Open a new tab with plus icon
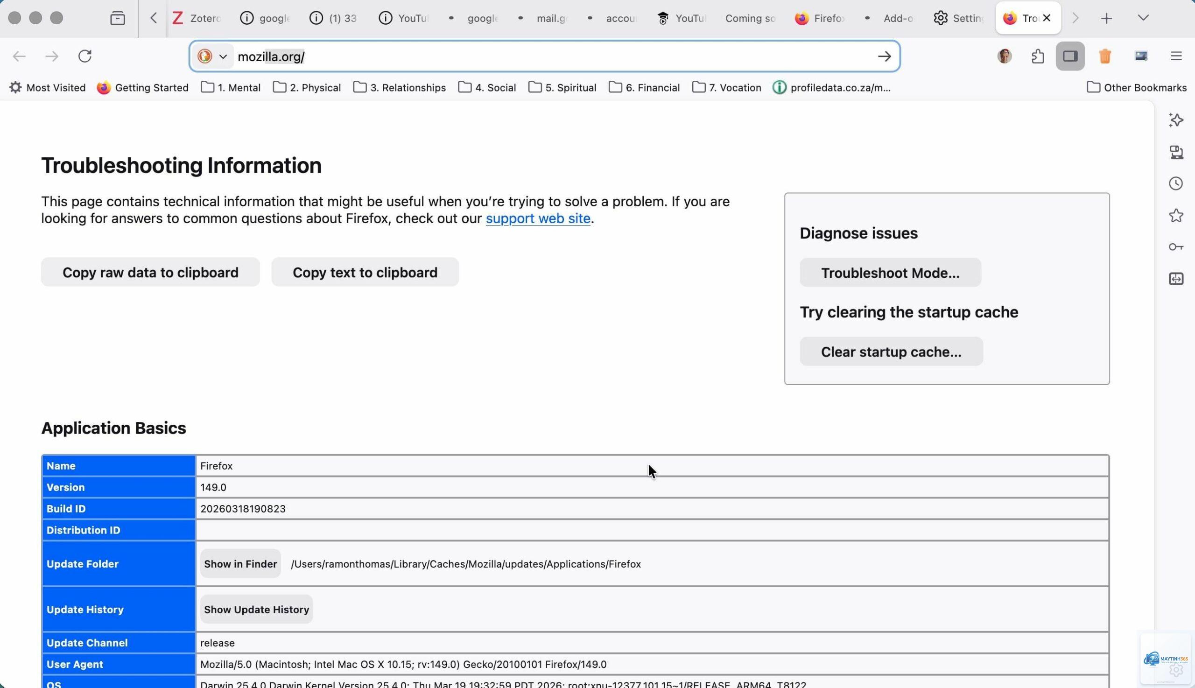The width and height of the screenshot is (1195, 688). point(1106,18)
